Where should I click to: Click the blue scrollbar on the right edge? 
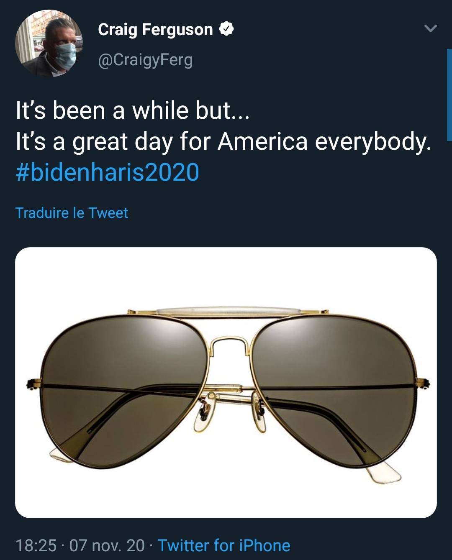[x=449, y=95]
